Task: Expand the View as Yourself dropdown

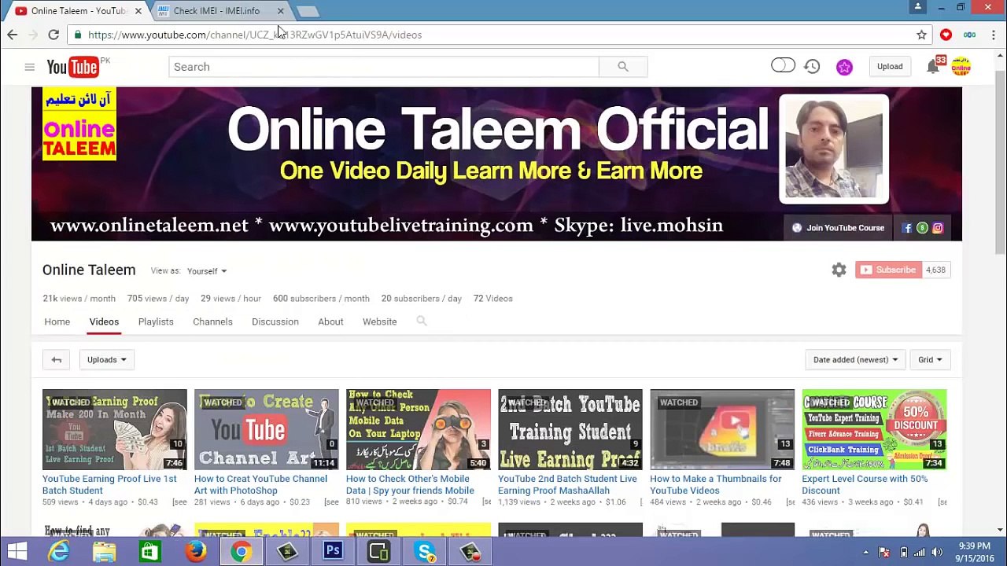Action: click(x=207, y=271)
